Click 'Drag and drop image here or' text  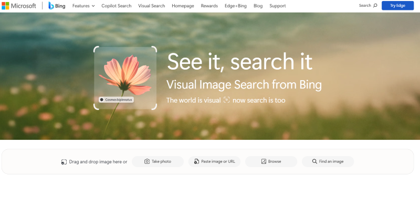(x=98, y=162)
